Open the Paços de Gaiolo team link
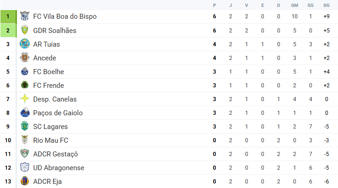This screenshot has width=338, height=188. [58, 113]
